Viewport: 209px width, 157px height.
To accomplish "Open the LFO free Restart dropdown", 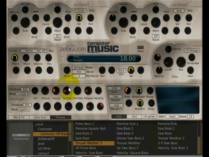I will point(115,96).
